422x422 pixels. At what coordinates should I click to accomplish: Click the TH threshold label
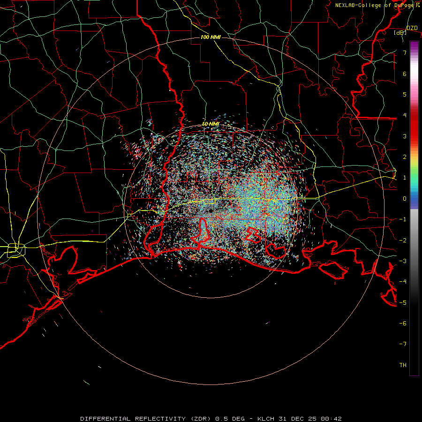[x=403, y=365]
